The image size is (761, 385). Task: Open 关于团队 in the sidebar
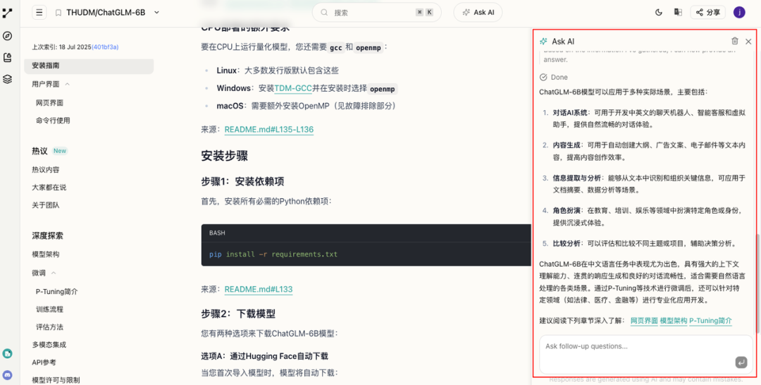tap(46, 205)
